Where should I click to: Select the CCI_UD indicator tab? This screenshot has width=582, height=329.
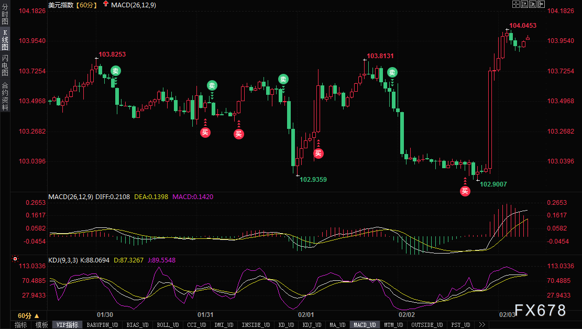point(197,325)
